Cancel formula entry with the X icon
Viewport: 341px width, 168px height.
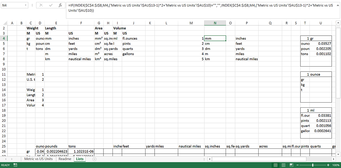pyautogui.click(x=41, y=5)
